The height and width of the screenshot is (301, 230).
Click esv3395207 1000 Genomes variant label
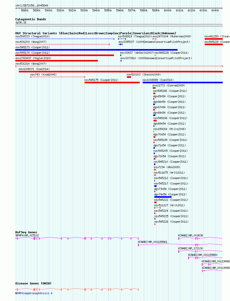[x=154, y=42]
